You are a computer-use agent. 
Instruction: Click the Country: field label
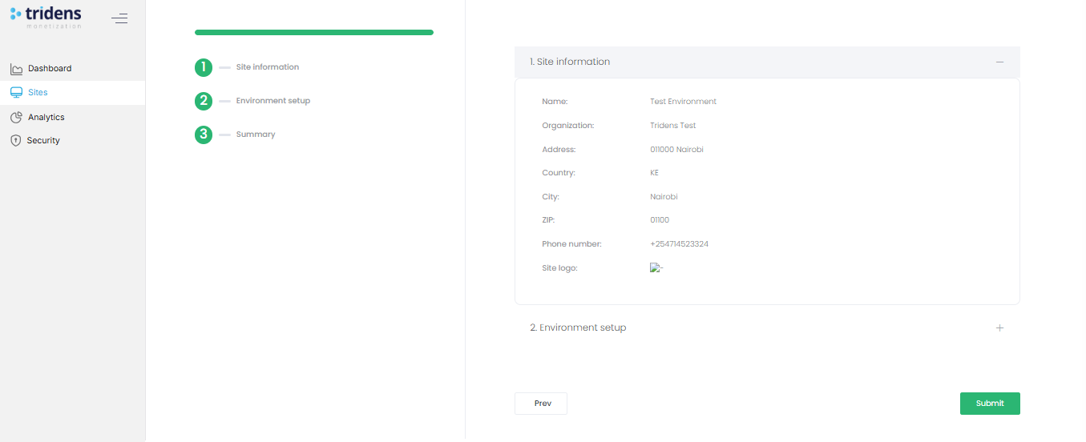(x=559, y=173)
